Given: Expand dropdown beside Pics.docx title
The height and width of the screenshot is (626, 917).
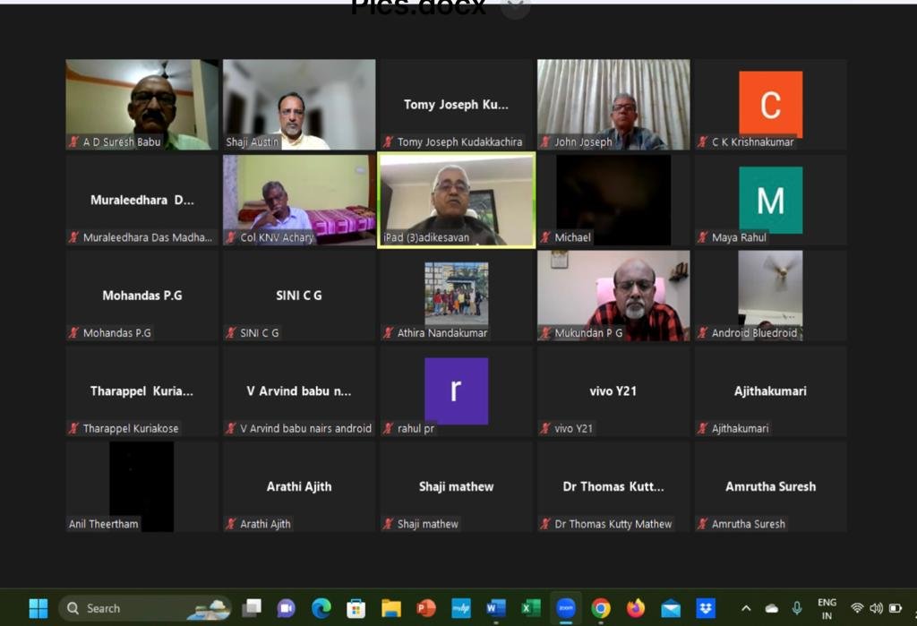Looking at the screenshot, I should (x=514, y=7).
